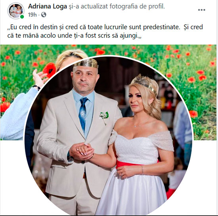Click the red poppy held in hand
The image size is (218, 216).
coord(50,70)
